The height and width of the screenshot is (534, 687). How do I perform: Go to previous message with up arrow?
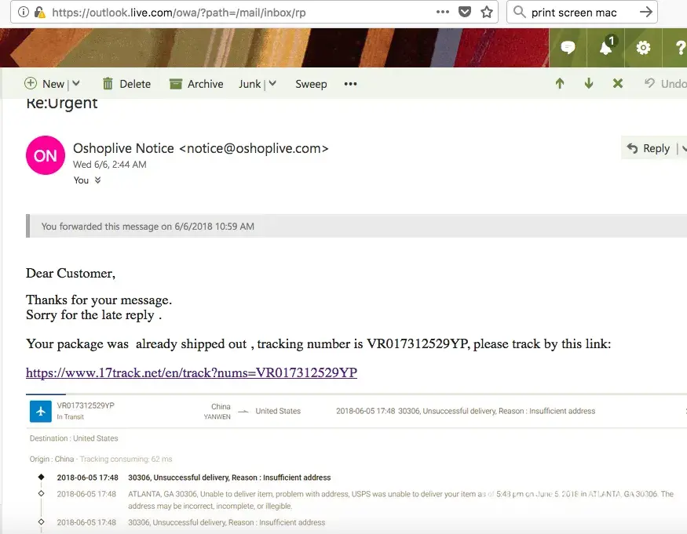560,84
